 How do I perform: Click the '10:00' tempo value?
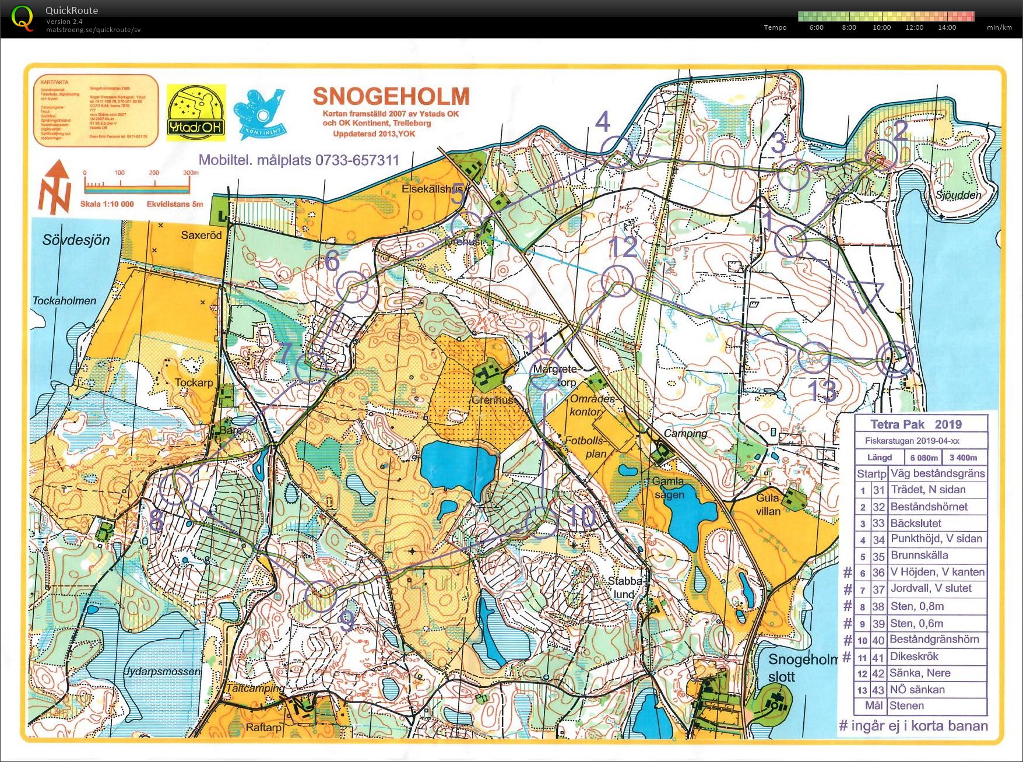point(881,27)
